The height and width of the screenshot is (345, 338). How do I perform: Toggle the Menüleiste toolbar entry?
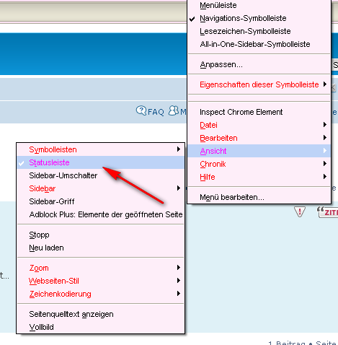tap(259, 5)
